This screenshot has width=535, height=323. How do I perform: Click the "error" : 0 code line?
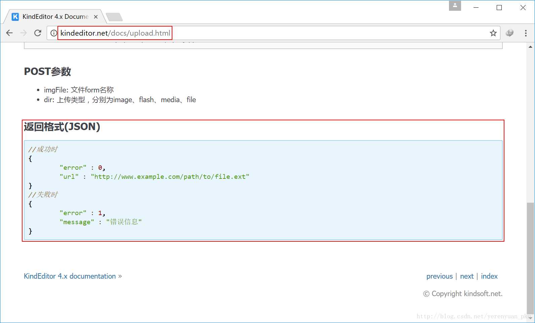(82, 167)
